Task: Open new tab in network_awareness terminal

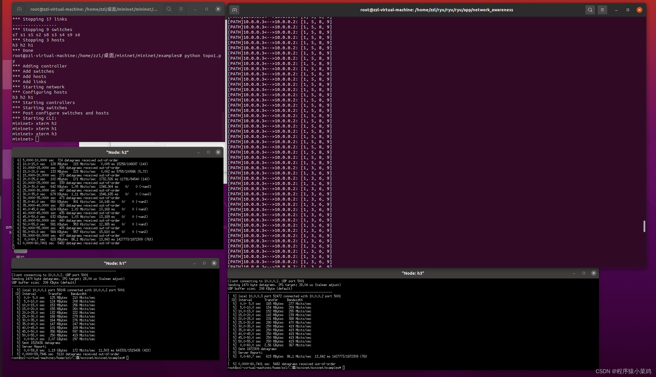Action: pos(234,10)
